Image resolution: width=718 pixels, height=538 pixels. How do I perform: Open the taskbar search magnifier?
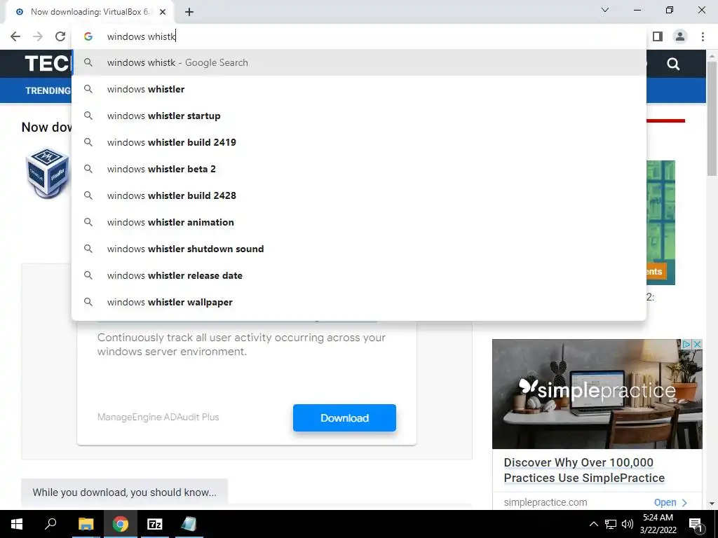(50, 524)
